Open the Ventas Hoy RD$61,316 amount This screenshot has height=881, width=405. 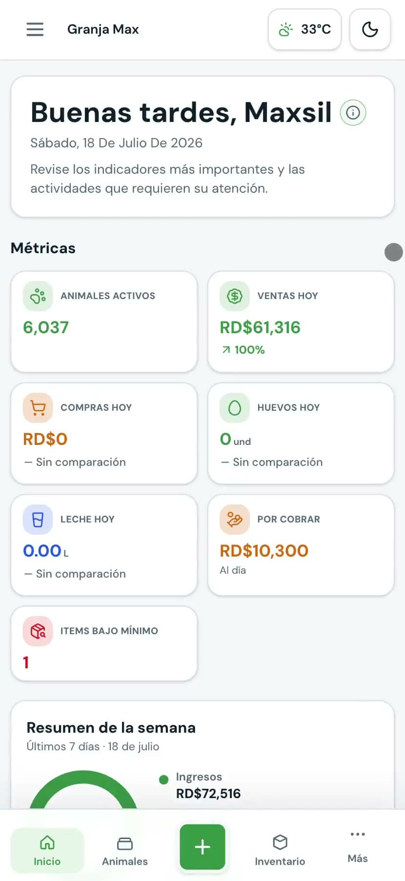(260, 327)
